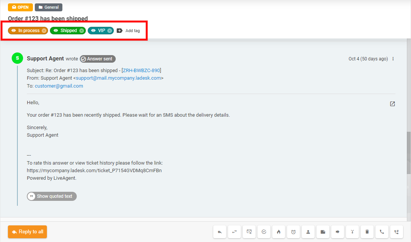Click the alarm clock postpone icon
Screen dimensions: 411x242
[293, 232]
